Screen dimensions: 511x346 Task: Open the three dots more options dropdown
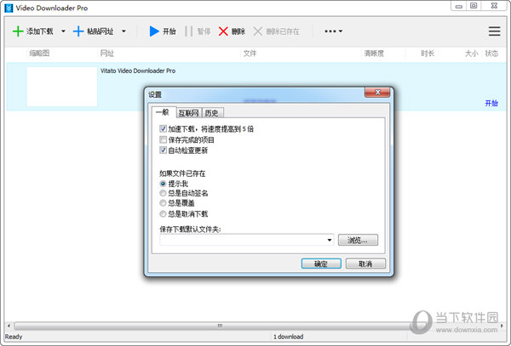coord(333,31)
